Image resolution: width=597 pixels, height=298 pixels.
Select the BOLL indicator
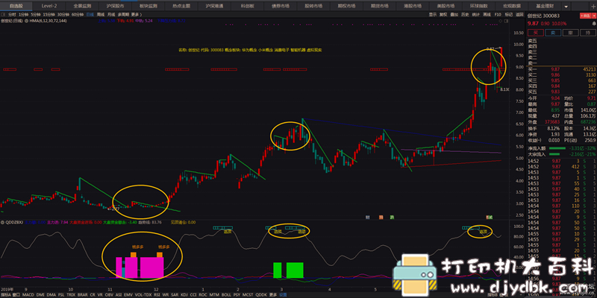click(x=226, y=294)
